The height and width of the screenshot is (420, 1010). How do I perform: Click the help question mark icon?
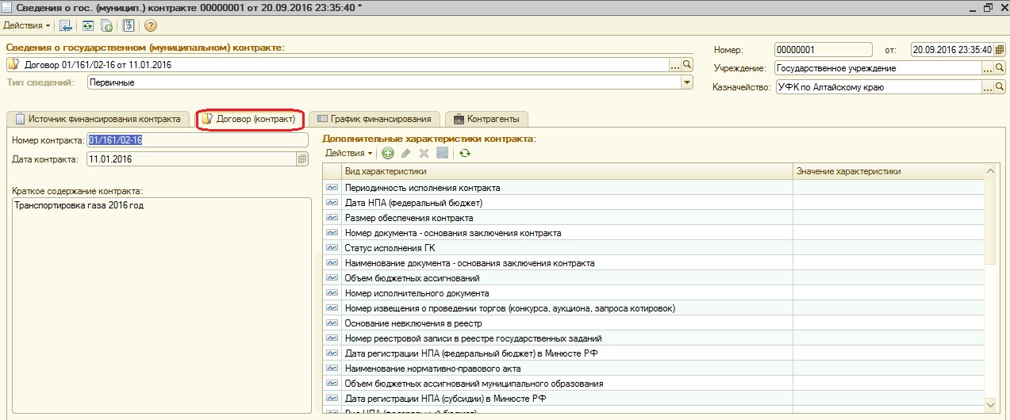pos(150,25)
